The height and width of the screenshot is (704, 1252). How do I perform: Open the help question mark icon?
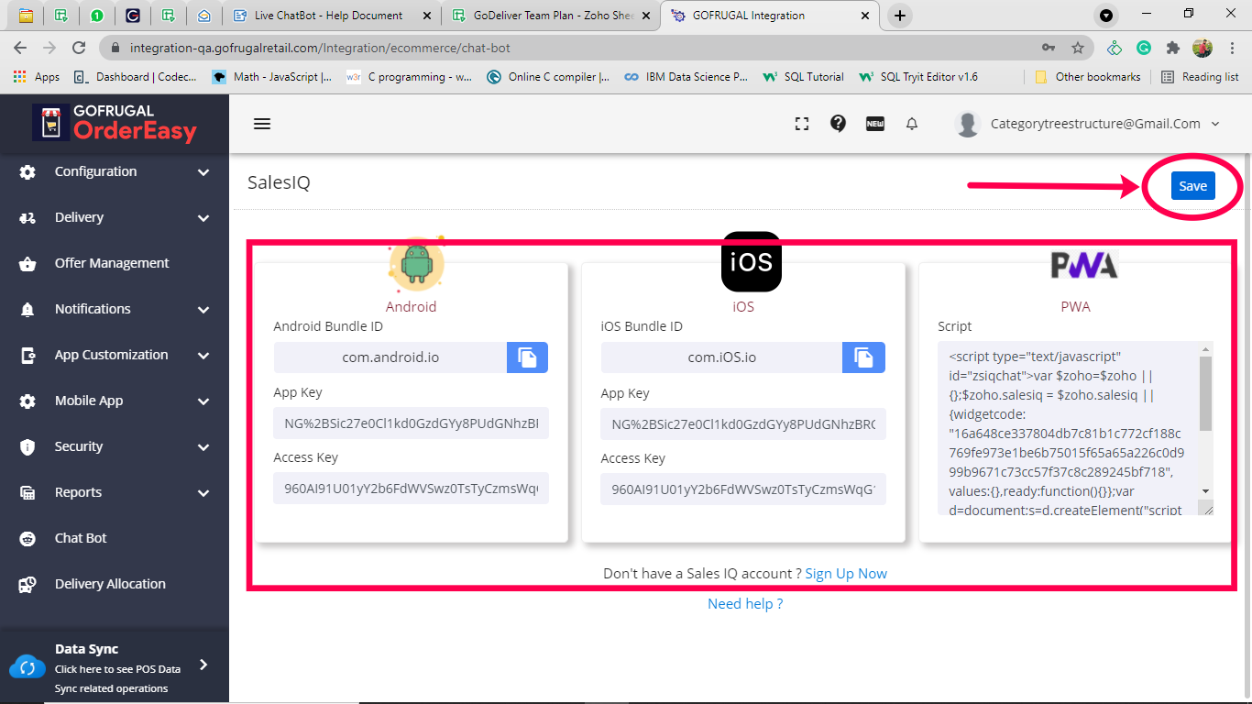[x=838, y=124]
